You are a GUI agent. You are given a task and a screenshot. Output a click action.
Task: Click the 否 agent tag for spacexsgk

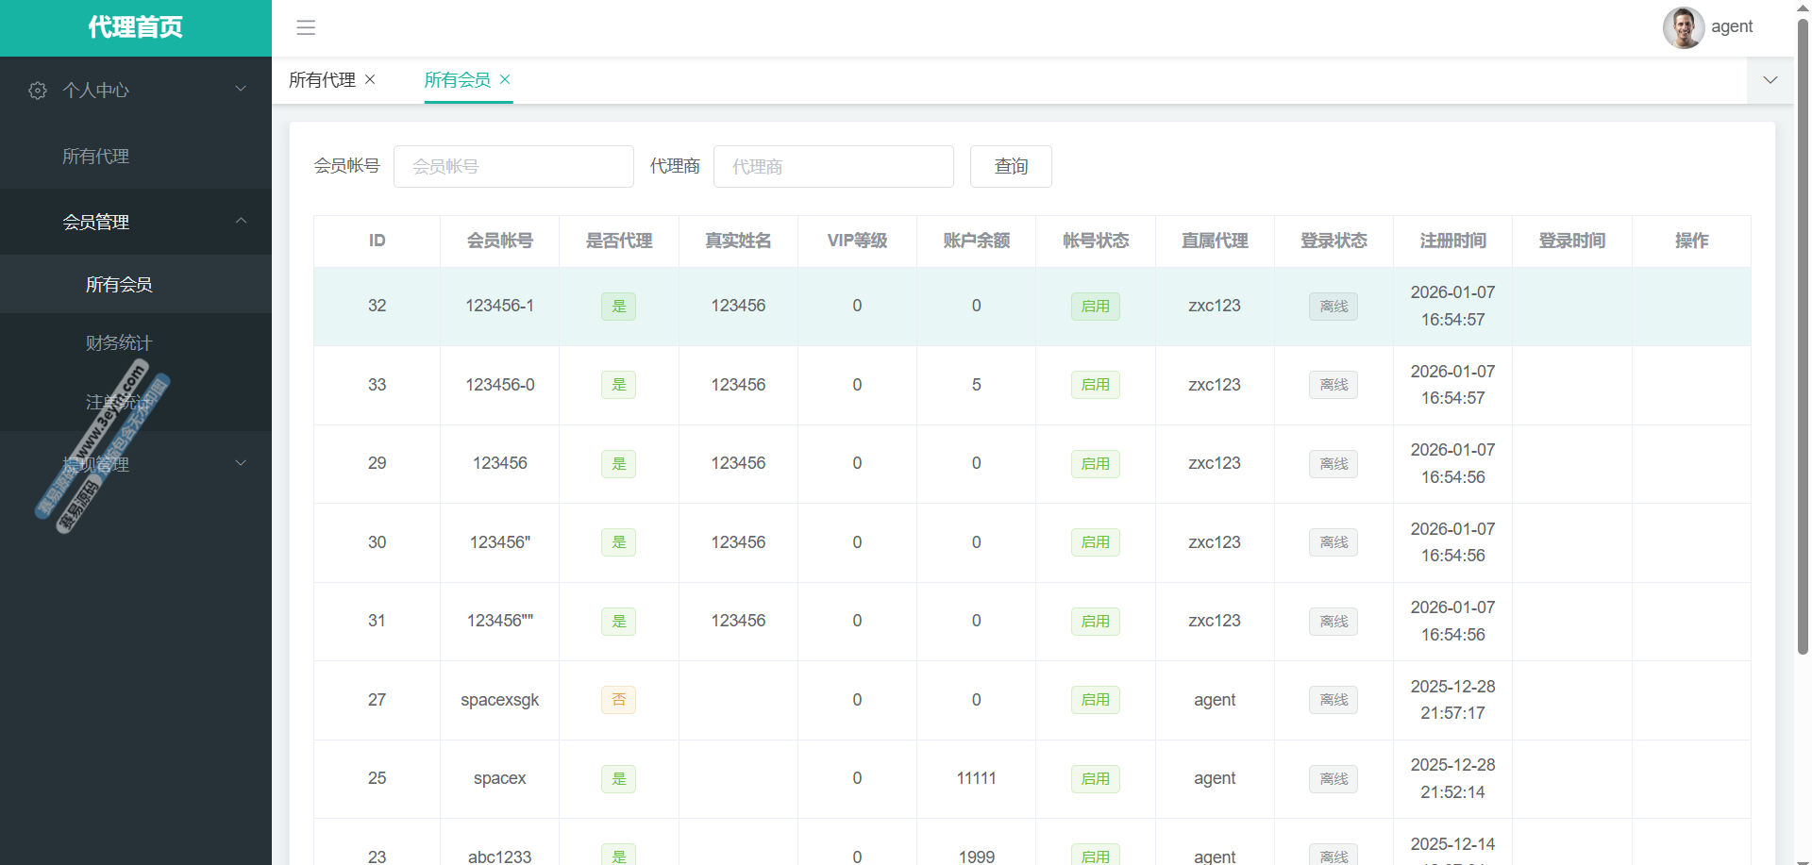(618, 700)
